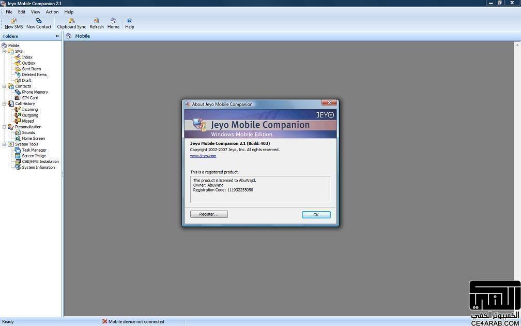Click the Refresh toolbar icon
Image resolution: width=521 pixels, height=326 pixels.
96,21
